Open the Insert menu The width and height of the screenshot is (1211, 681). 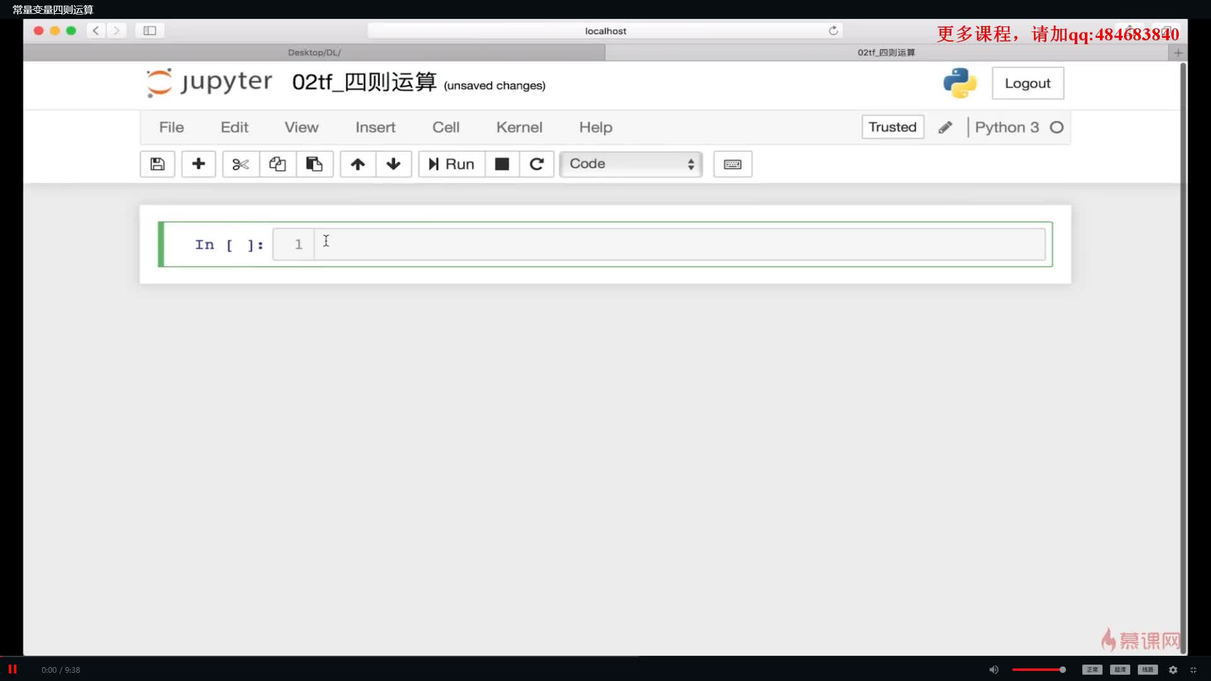click(x=375, y=127)
